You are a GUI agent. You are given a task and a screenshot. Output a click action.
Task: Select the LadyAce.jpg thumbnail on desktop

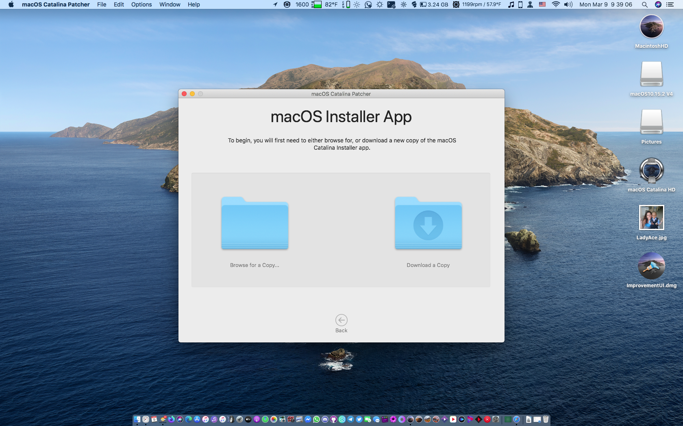(x=651, y=217)
